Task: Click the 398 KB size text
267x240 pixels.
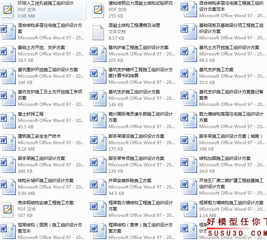Action: (x=206, y=149)
